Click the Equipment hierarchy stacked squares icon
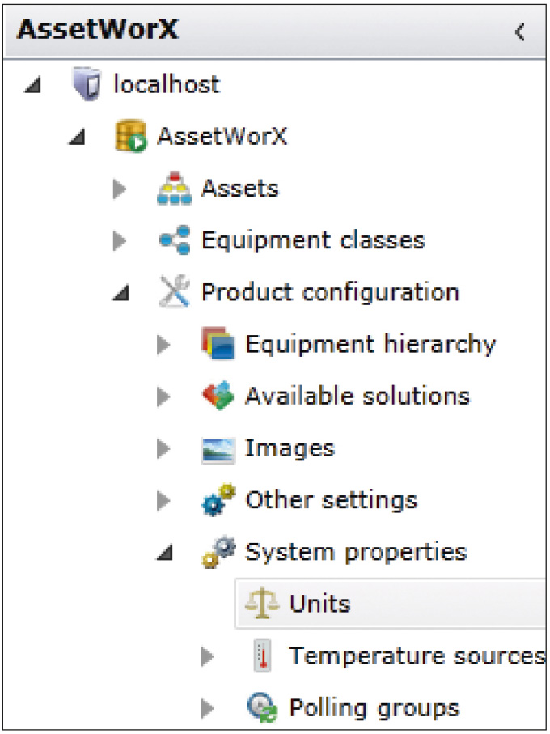The width and height of the screenshot is (550, 734). tap(218, 344)
